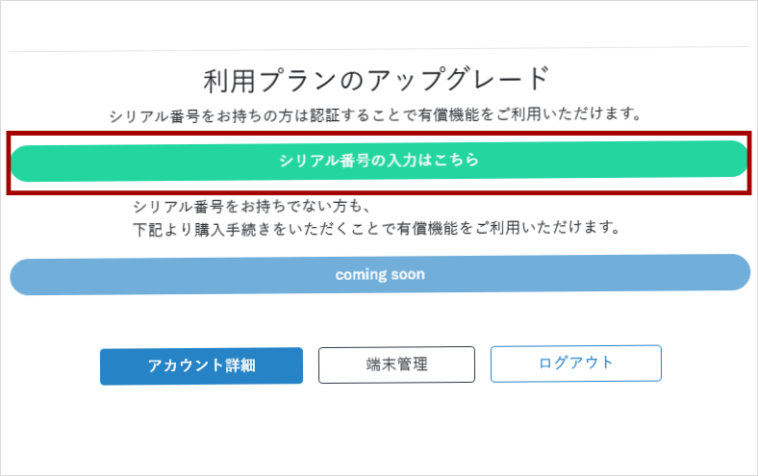Click the red-framed green serial button
The image size is (758, 476).
[x=379, y=161]
